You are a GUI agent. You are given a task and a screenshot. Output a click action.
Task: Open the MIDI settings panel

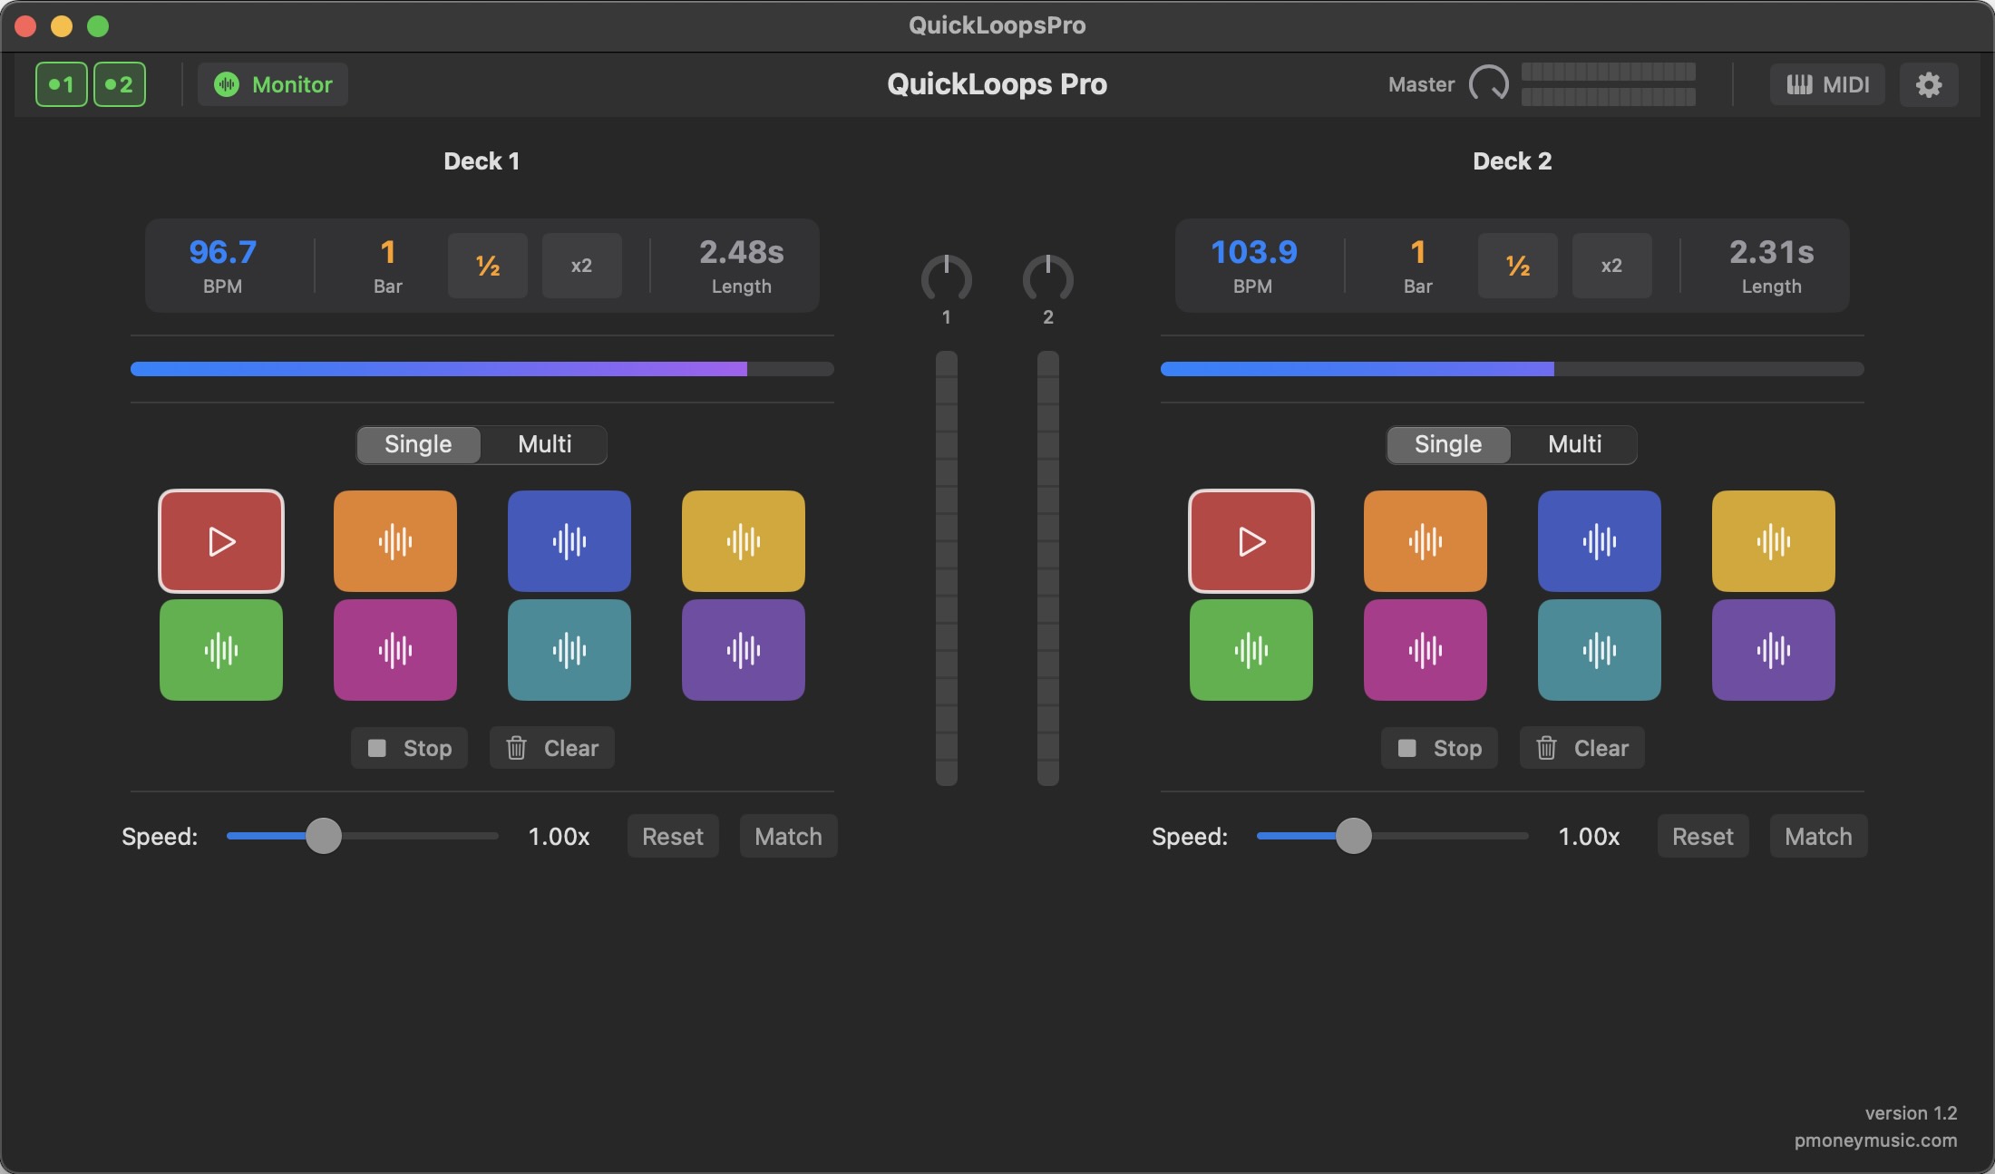point(1826,84)
